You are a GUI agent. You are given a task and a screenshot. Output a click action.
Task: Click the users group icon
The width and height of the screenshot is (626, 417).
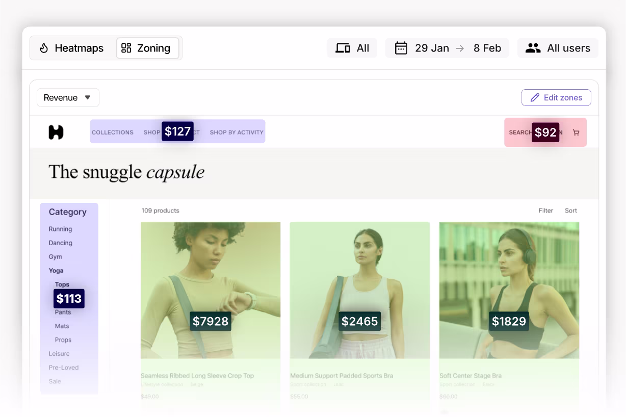click(x=533, y=48)
